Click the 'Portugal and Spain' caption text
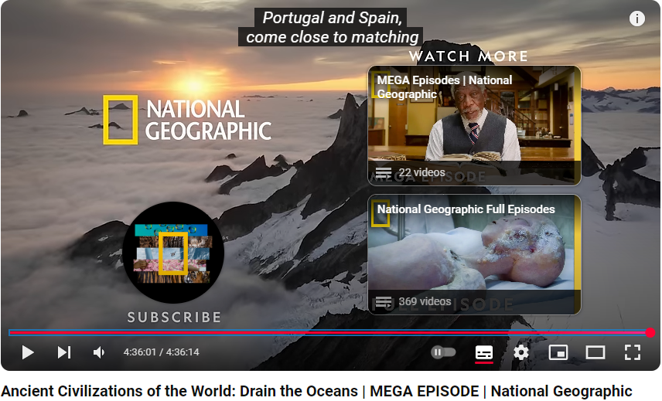This screenshot has width=662, height=401. [x=332, y=18]
